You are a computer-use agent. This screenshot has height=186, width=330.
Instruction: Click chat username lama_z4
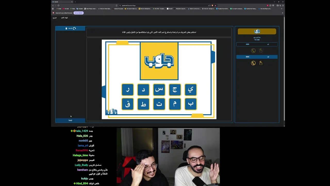tap(83, 146)
